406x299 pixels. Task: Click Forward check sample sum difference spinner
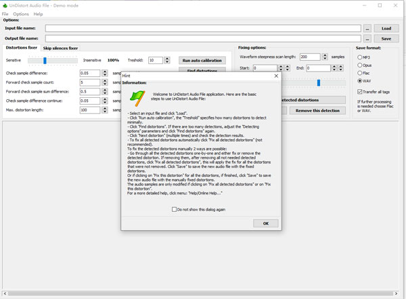point(105,92)
